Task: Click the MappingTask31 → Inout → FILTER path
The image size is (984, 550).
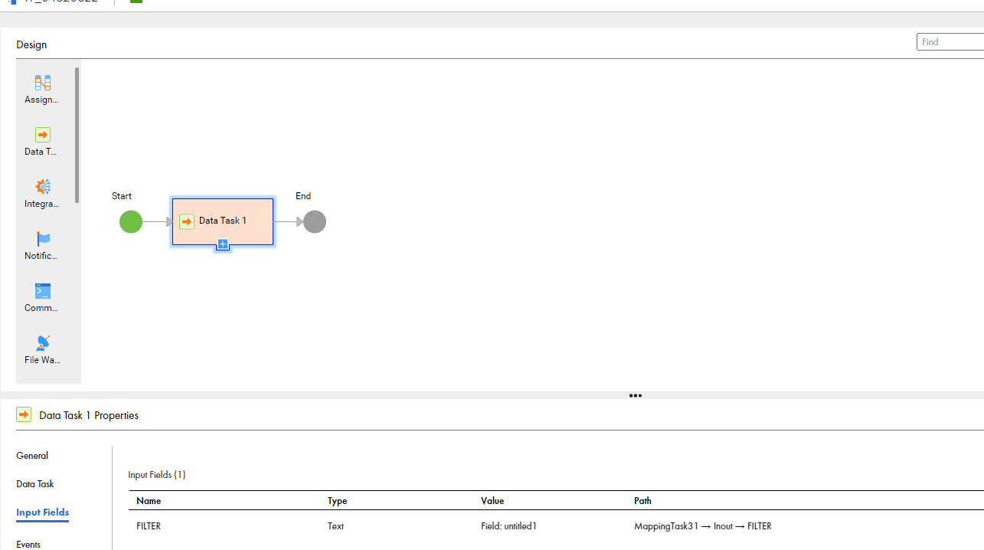Action: (x=703, y=526)
